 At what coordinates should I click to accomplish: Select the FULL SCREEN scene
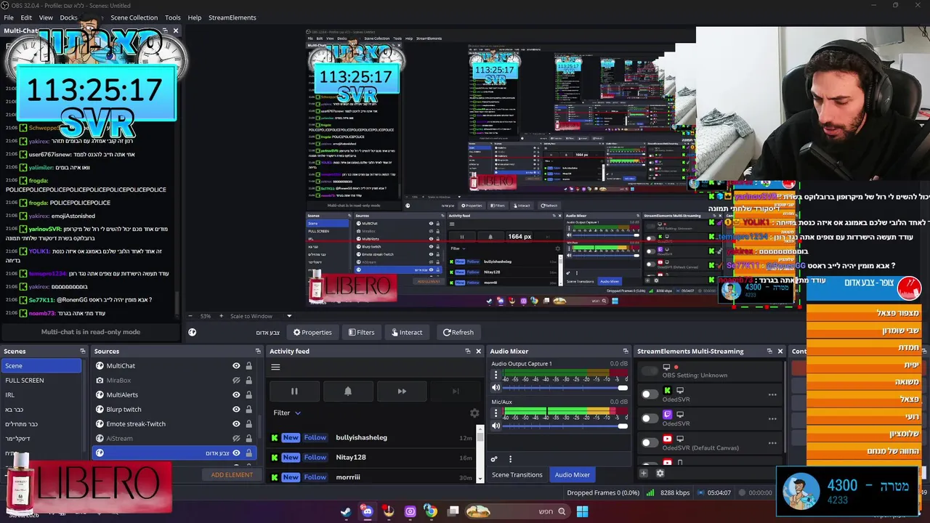tap(41, 381)
